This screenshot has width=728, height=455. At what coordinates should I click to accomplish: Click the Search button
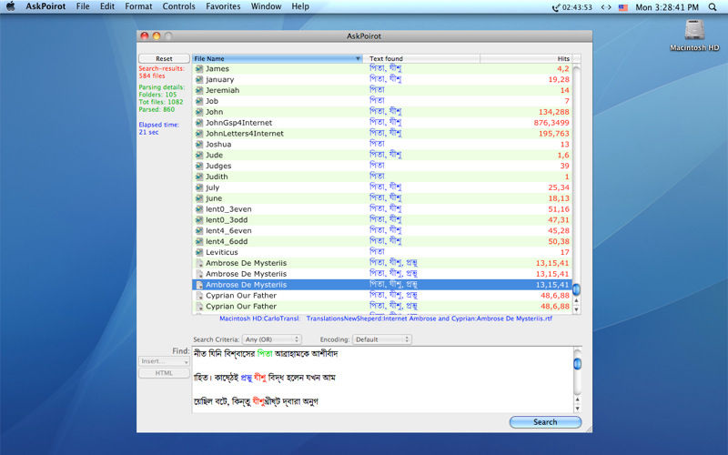tap(545, 422)
